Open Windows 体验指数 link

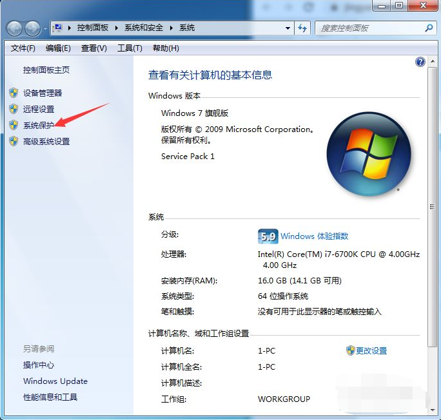click(x=315, y=236)
